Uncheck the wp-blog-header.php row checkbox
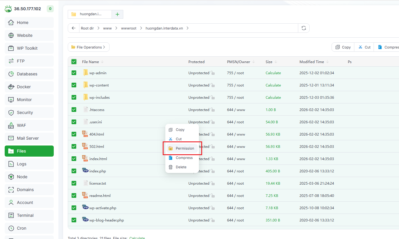The image size is (399, 239). coord(74,220)
